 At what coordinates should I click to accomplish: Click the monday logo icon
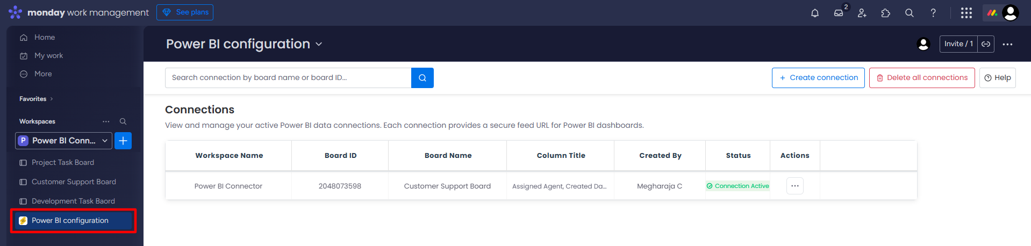[15, 12]
